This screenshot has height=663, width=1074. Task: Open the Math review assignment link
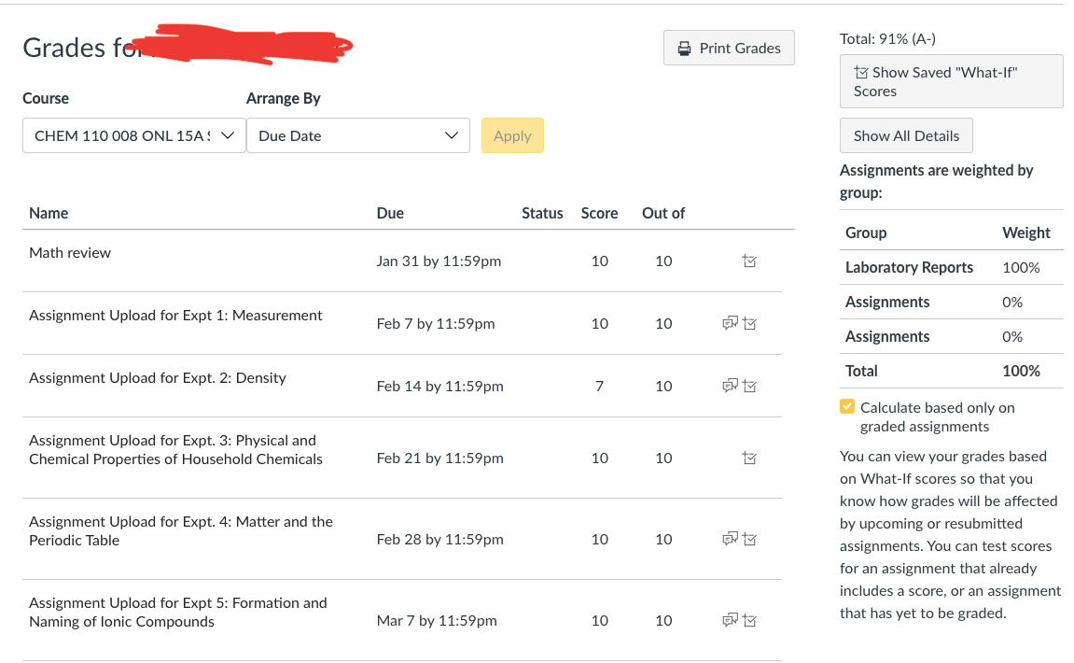pos(70,252)
